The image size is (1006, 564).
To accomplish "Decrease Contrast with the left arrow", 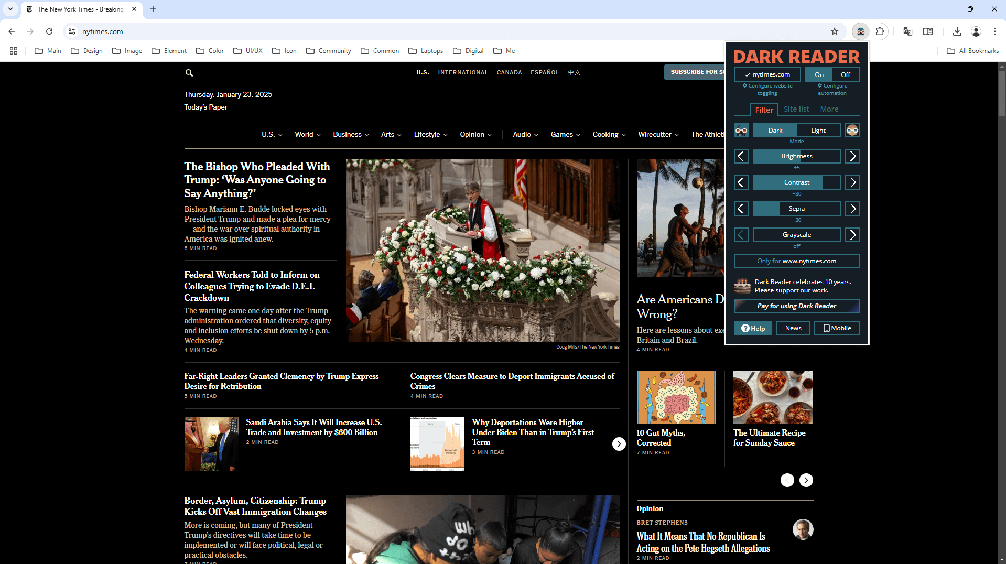I will coord(741,182).
